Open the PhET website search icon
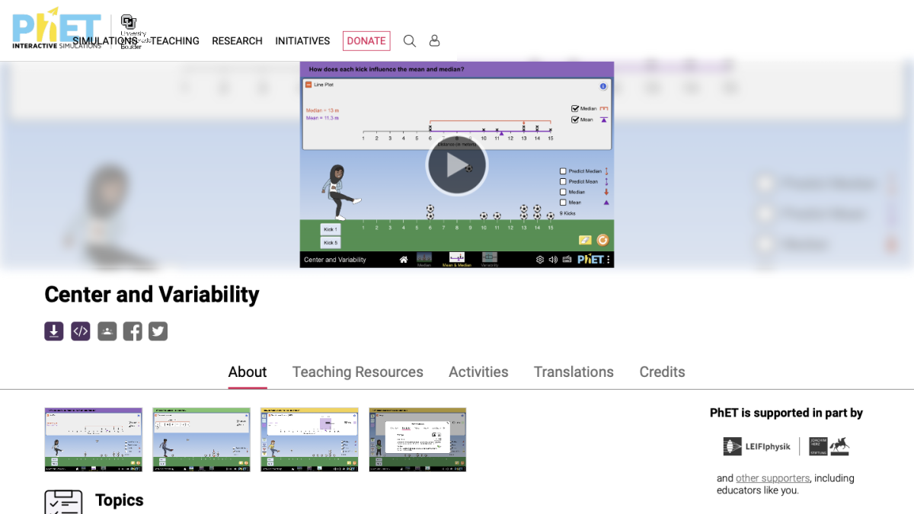Image resolution: width=914 pixels, height=514 pixels. click(x=409, y=40)
